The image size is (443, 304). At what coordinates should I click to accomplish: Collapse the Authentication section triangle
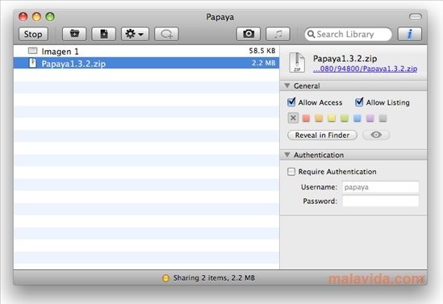click(287, 155)
